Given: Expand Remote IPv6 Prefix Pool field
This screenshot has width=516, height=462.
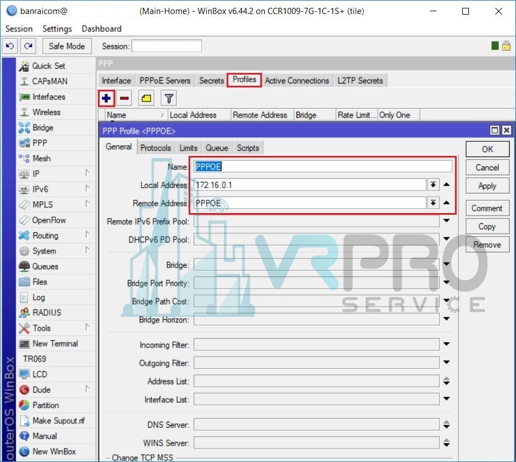Looking at the screenshot, I should click(447, 220).
